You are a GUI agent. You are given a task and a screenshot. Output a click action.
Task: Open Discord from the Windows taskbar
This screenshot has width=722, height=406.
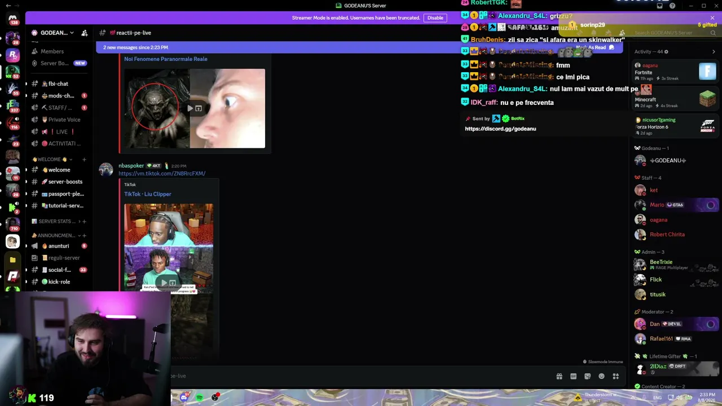(x=184, y=398)
